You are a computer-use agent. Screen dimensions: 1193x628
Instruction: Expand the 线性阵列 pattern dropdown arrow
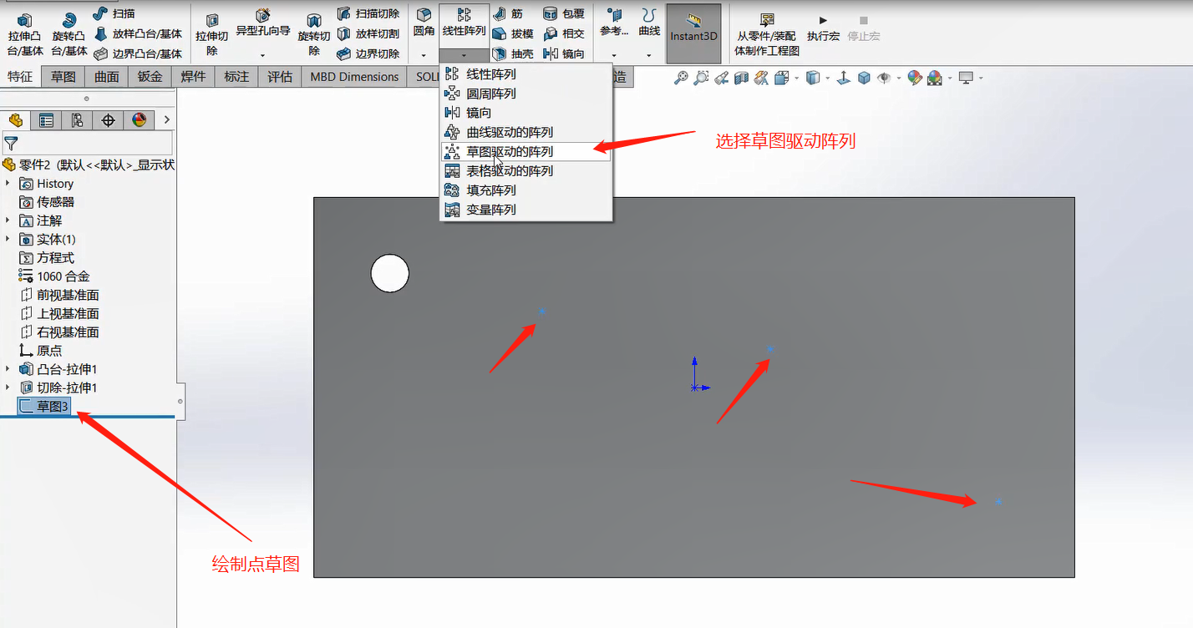coord(464,55)
